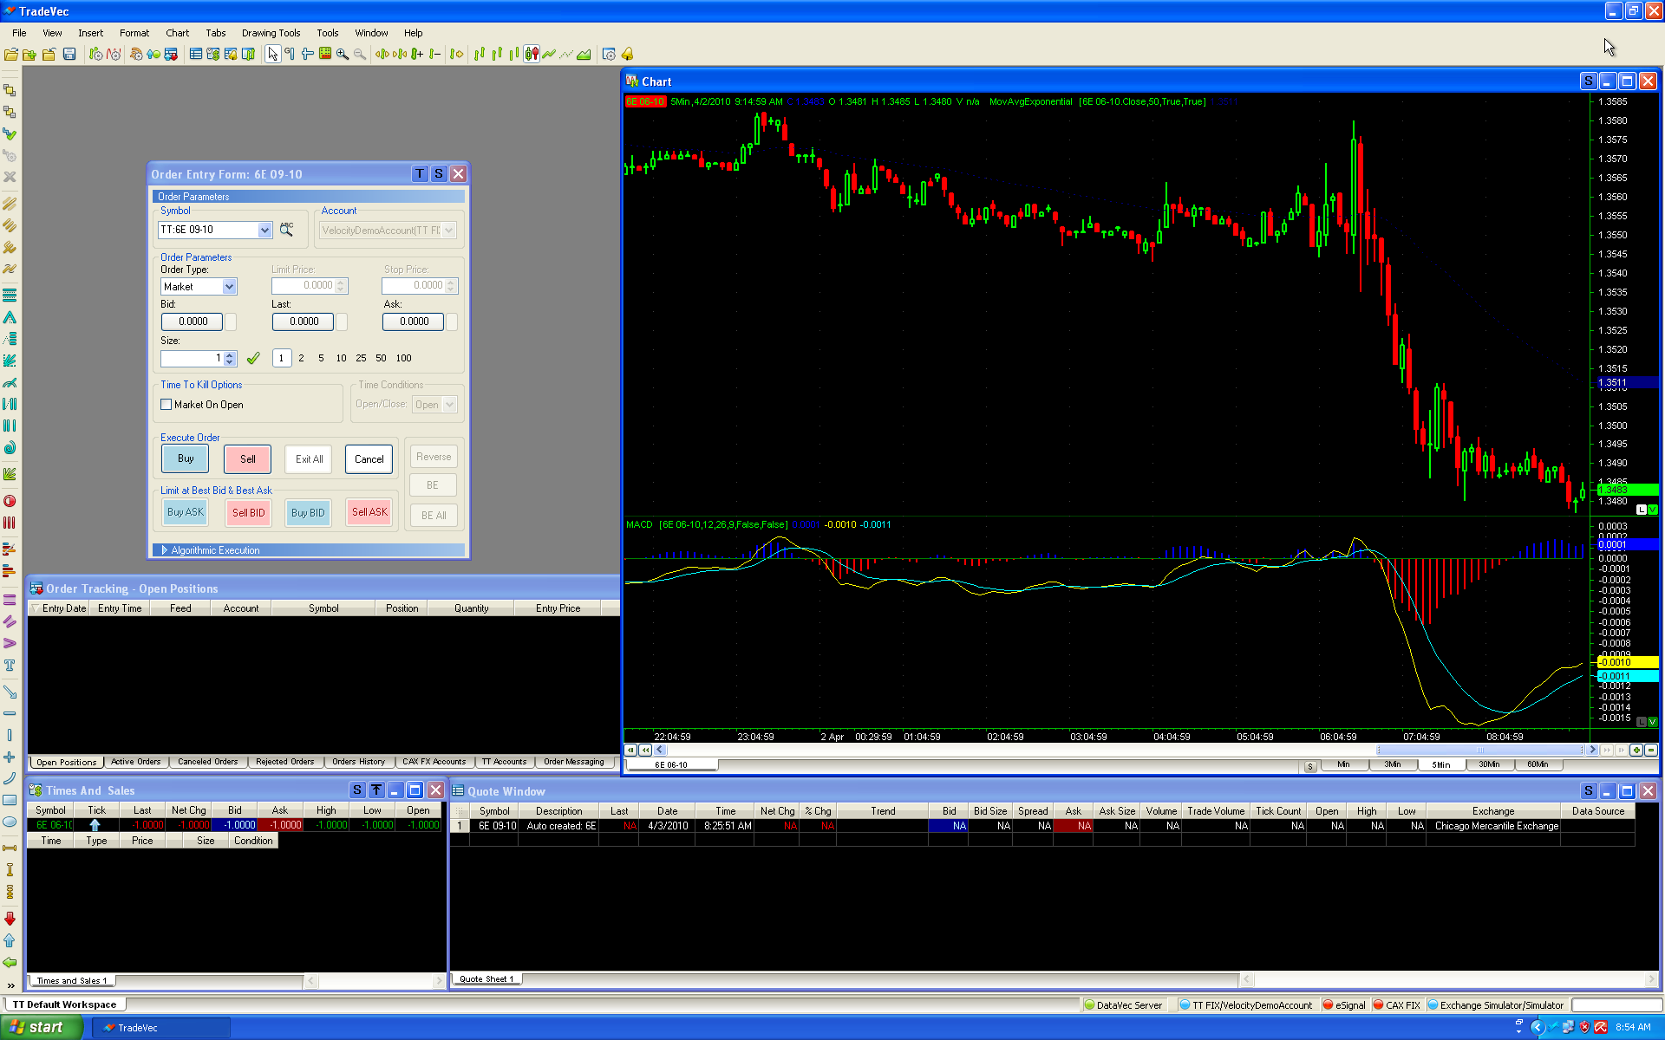Image resolution: width=1665 pixels, height=1040 pixels.
Task: Open the Account dropdown
Action: 449,231
